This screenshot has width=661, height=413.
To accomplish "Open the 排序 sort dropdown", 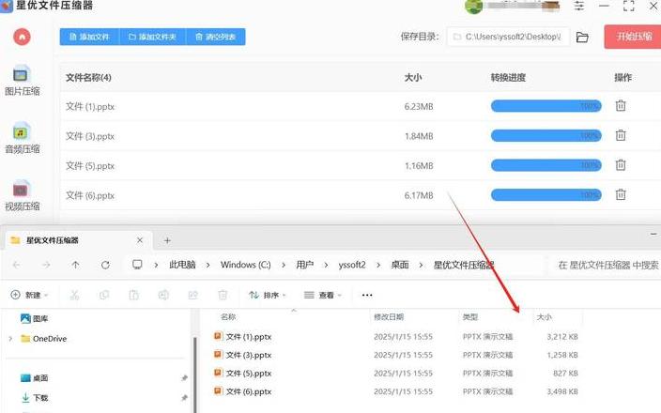I will coord(268,295).
